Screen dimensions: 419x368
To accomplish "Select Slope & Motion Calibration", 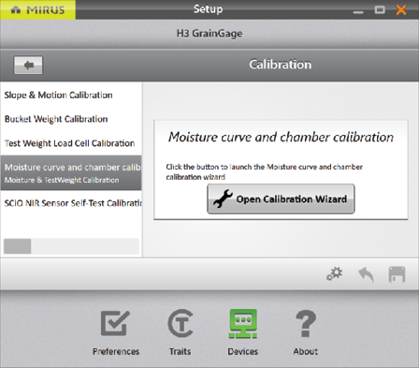I will tap(71, 95).
